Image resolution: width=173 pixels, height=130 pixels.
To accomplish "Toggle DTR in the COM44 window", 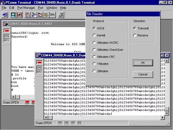I will pos(39,68).
